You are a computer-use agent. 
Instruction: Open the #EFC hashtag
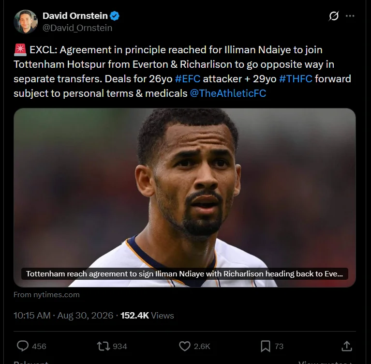[x=187, y=79]
